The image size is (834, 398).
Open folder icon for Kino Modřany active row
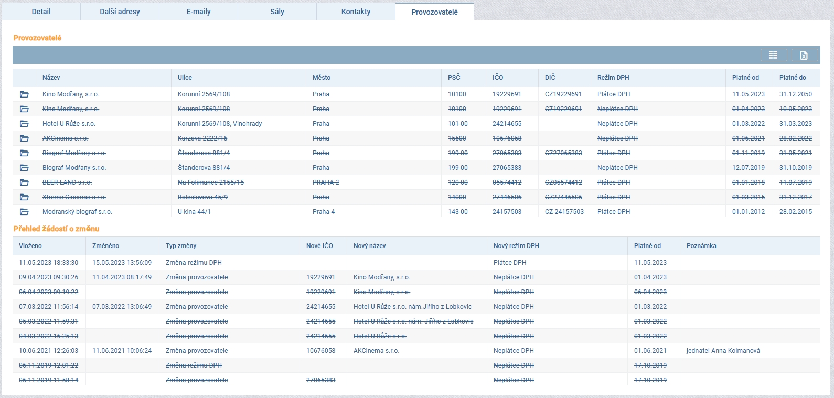24,94
